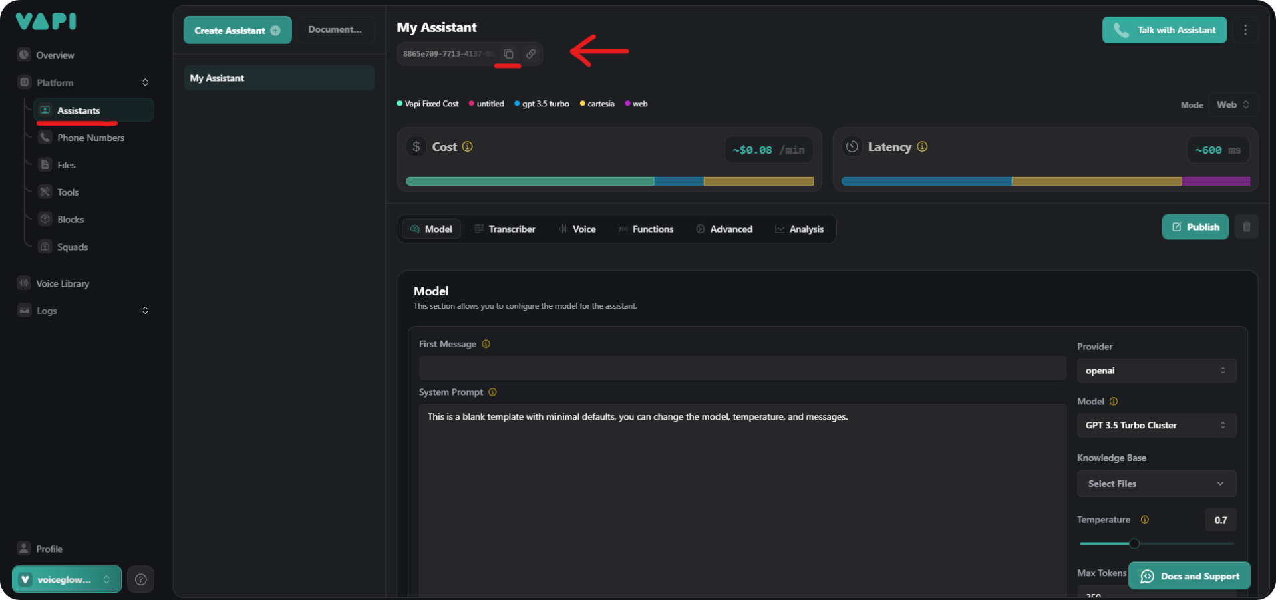This screenshot has height=600, width=1276.
Task: Select My Assistant in the list
Action: point(279,78)
